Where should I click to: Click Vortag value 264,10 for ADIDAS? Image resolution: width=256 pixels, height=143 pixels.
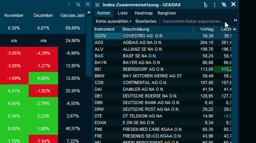pyautogui.click(x=207, y=43)
